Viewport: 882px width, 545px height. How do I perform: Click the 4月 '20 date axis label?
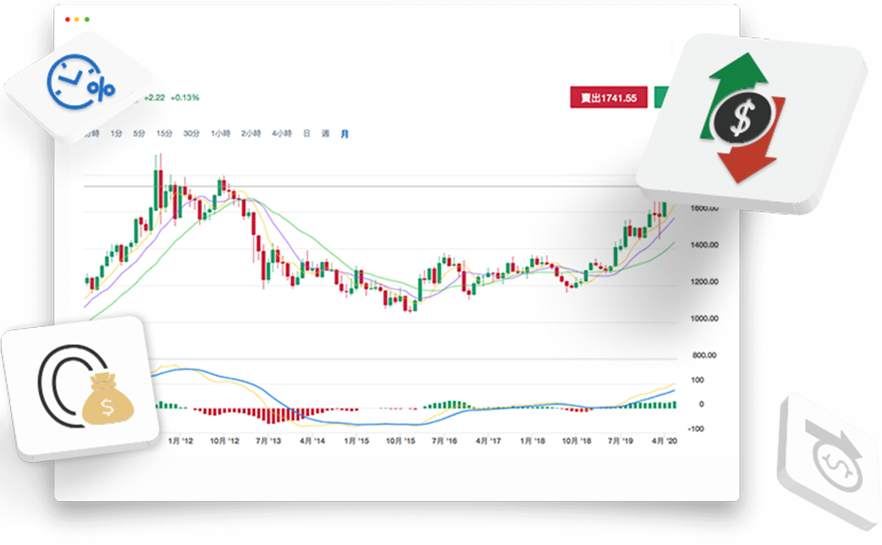pyautogui.click(x=664, y=441)
